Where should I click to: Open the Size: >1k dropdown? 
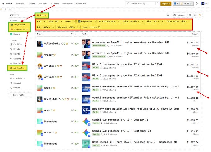click(x=158, y=21)
